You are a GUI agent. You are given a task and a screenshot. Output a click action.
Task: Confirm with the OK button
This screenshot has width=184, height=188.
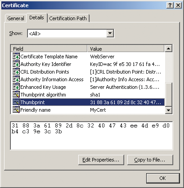pos(163,178)
